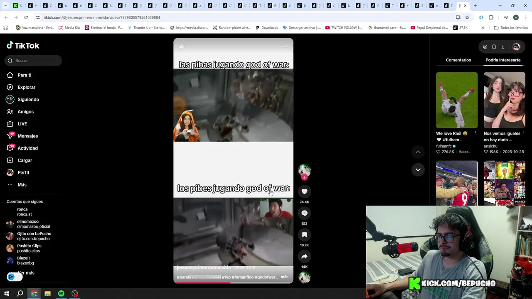Open the Media Kits bookmark
The width and height of the screenshot is (532, 299).
point(69,28)
